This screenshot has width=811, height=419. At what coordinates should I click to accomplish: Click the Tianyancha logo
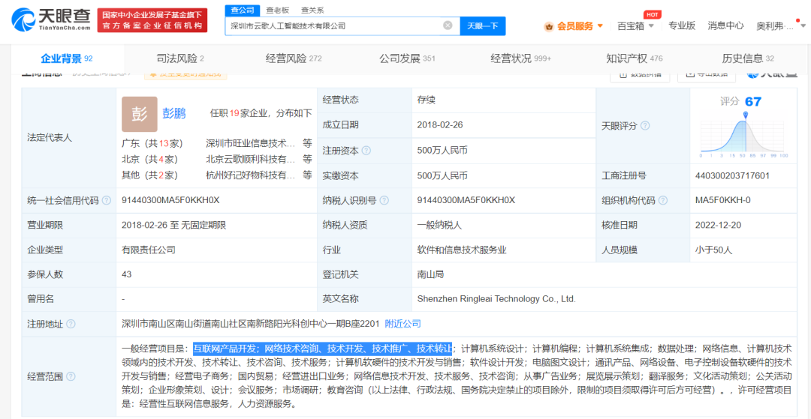[47, 20]
